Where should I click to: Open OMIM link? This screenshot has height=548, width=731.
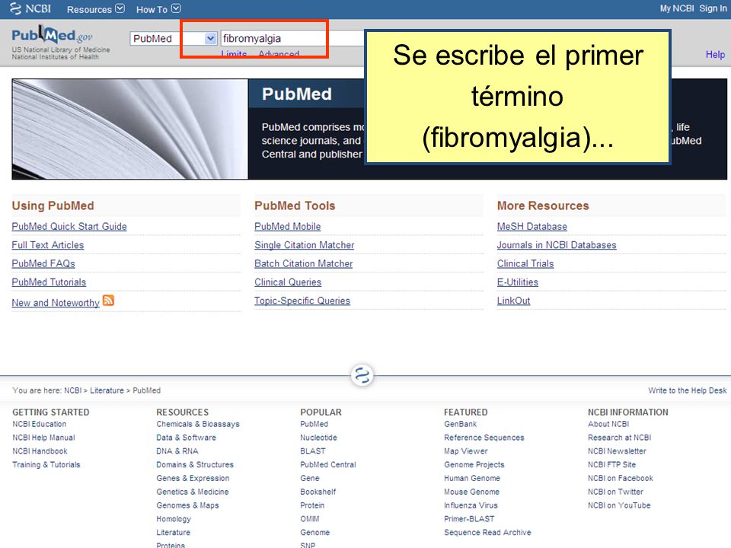[x=310, y=518]
